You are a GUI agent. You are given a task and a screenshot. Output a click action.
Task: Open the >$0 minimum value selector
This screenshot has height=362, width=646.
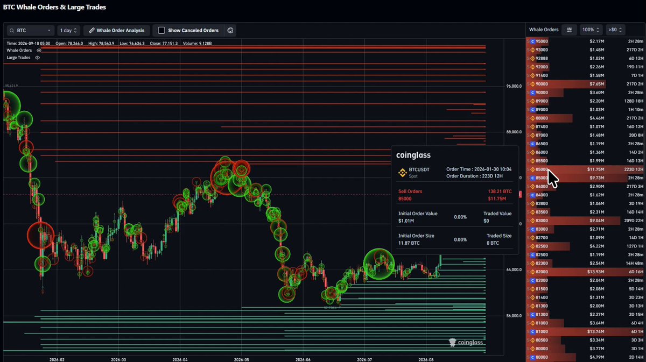[x=615, y=30]
